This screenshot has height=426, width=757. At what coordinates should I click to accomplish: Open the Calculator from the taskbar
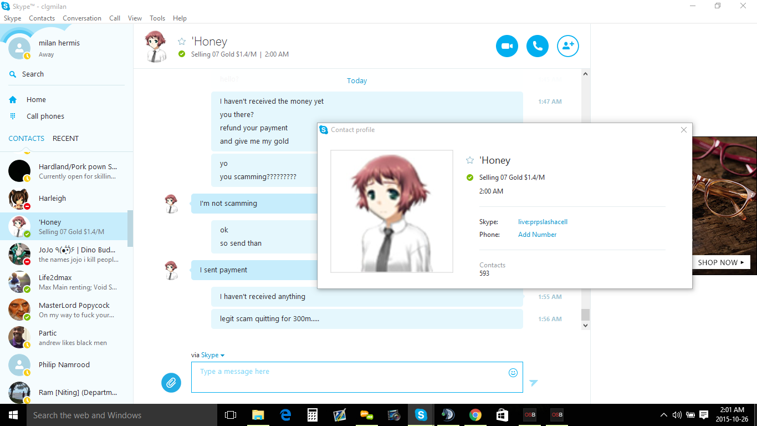click(x=313, y=415)
